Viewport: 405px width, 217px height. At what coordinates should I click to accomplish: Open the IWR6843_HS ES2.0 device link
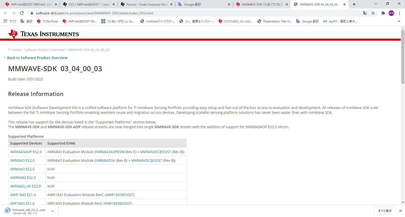click(26, 186)
